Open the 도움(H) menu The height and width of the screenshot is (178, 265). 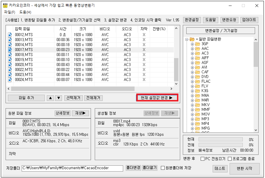(x=25, y=12)
